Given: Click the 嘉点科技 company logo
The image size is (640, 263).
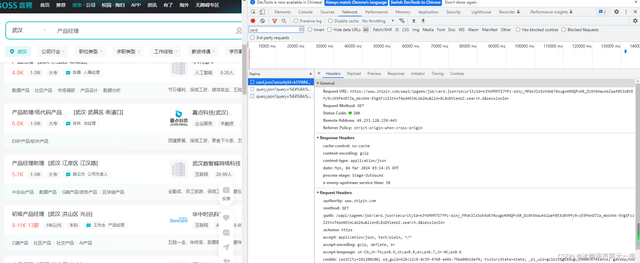Looking at the screenshot, I should click(179, 118).
